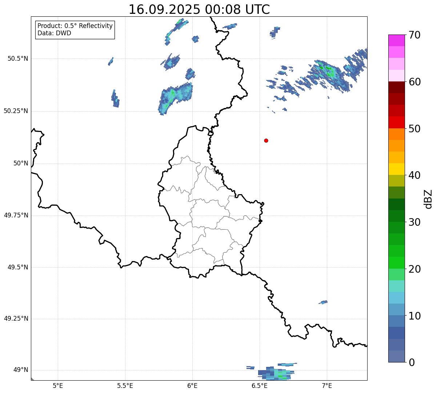Pick the bright red swatch just above 50
This screenshot has width=437, height=393.
pos(397,122)
